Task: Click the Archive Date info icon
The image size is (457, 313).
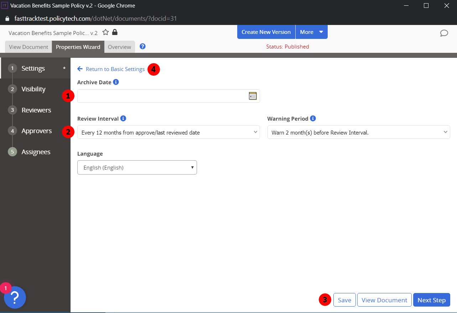Action: (115, 82)
